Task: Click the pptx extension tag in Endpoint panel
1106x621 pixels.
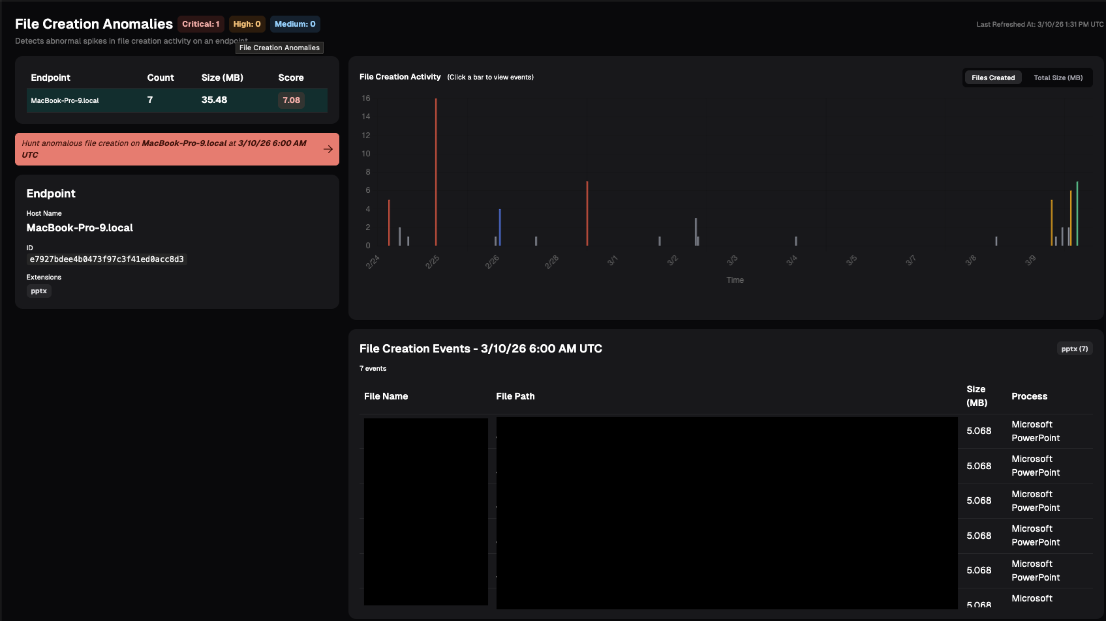Action: point(39,291)
